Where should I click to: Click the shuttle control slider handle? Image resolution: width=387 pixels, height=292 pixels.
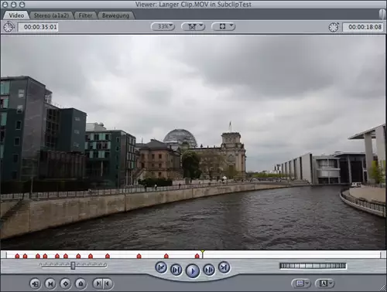click(x=73, y=266)
